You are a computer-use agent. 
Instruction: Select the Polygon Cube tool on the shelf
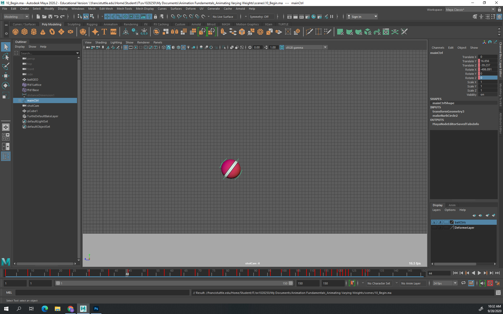pos(24,32)
